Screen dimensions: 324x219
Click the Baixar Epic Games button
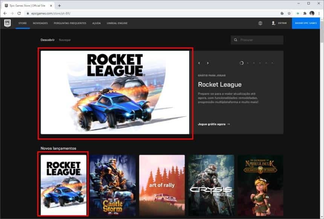306,23
